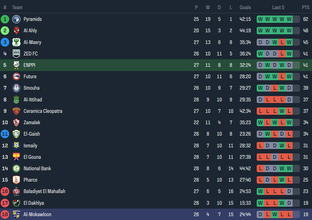Click Ismaily's most recent loss result badge
312x220 pixels.
tap(289, 146)
